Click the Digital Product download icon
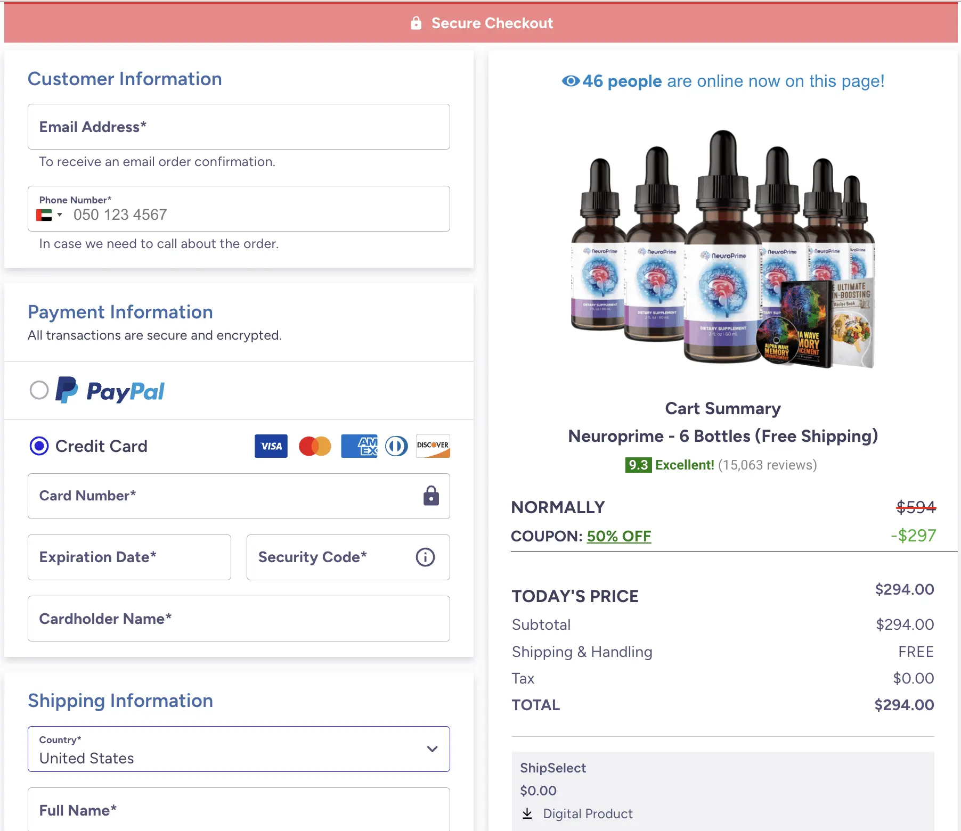961x831 pixels. [527, 813]
